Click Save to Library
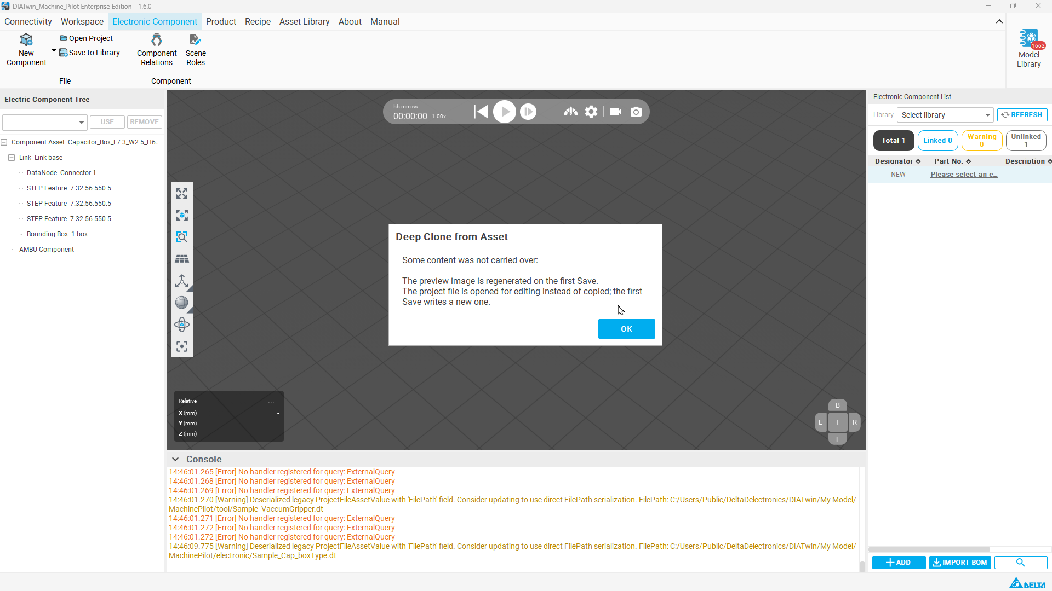1052x591 pixels. [x=89, y=53]
